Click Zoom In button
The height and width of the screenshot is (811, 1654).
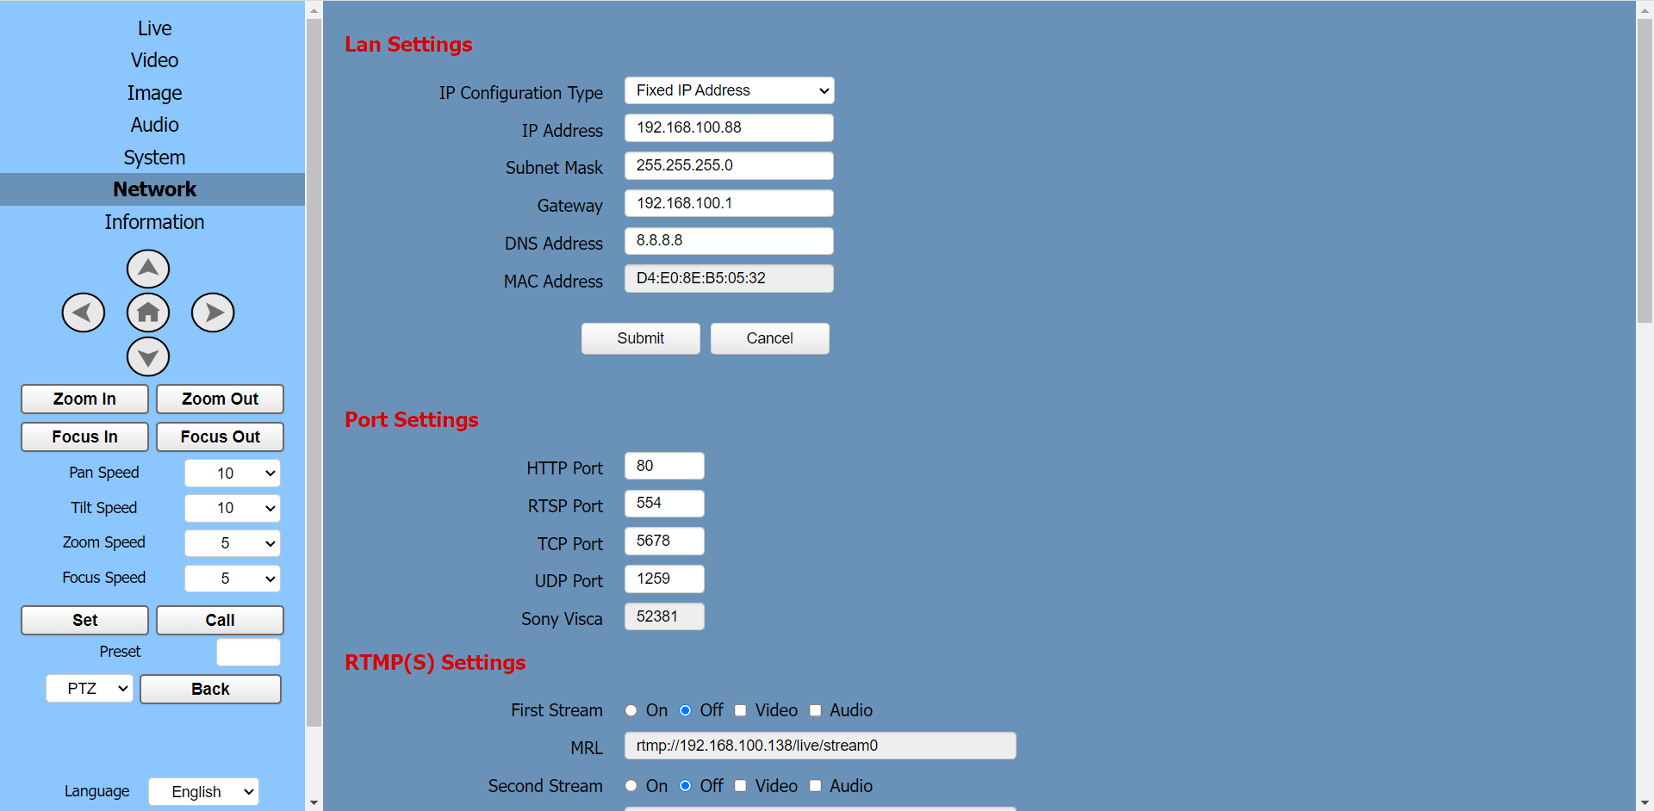click(84, 399)
